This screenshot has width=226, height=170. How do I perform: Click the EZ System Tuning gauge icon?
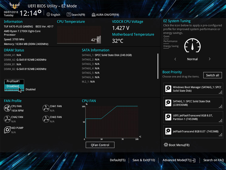tap(192, 45)
